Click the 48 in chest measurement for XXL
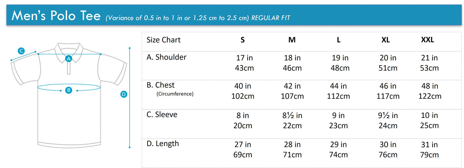 point(430,86)
